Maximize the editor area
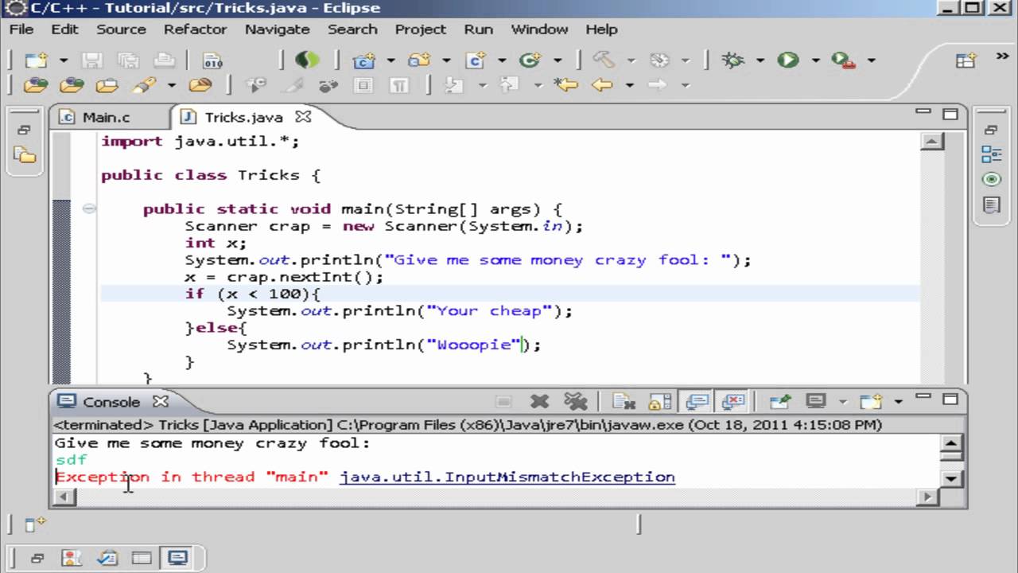The image size is (1018, 573). tap(950, 114)
